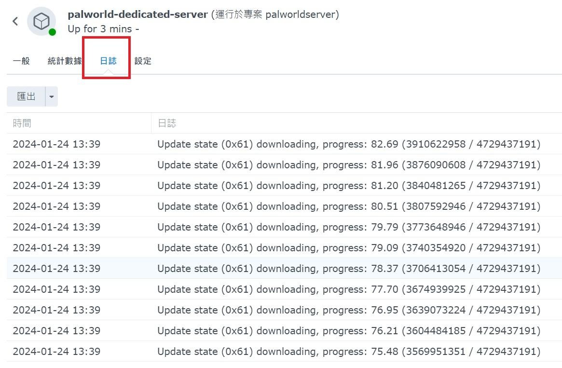
Task: Click the 匯出 export button
Action: 26,96
